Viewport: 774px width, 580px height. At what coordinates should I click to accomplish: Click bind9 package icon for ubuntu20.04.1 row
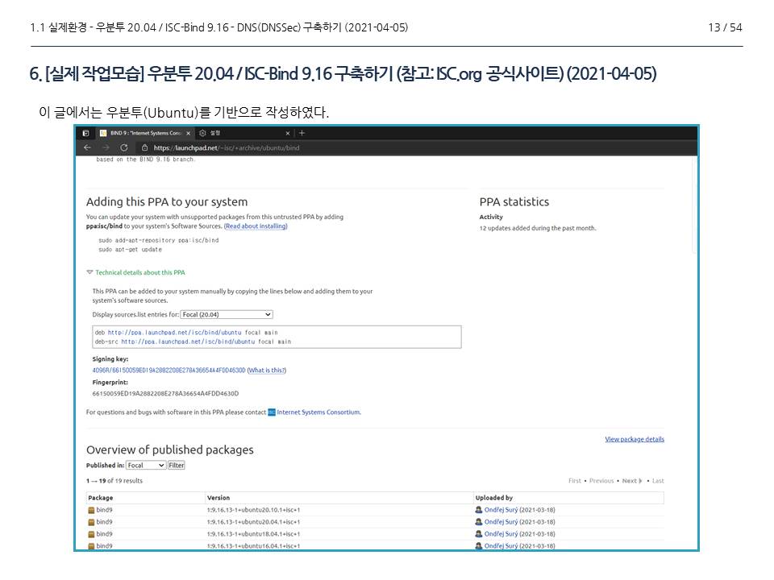point(91,522)
